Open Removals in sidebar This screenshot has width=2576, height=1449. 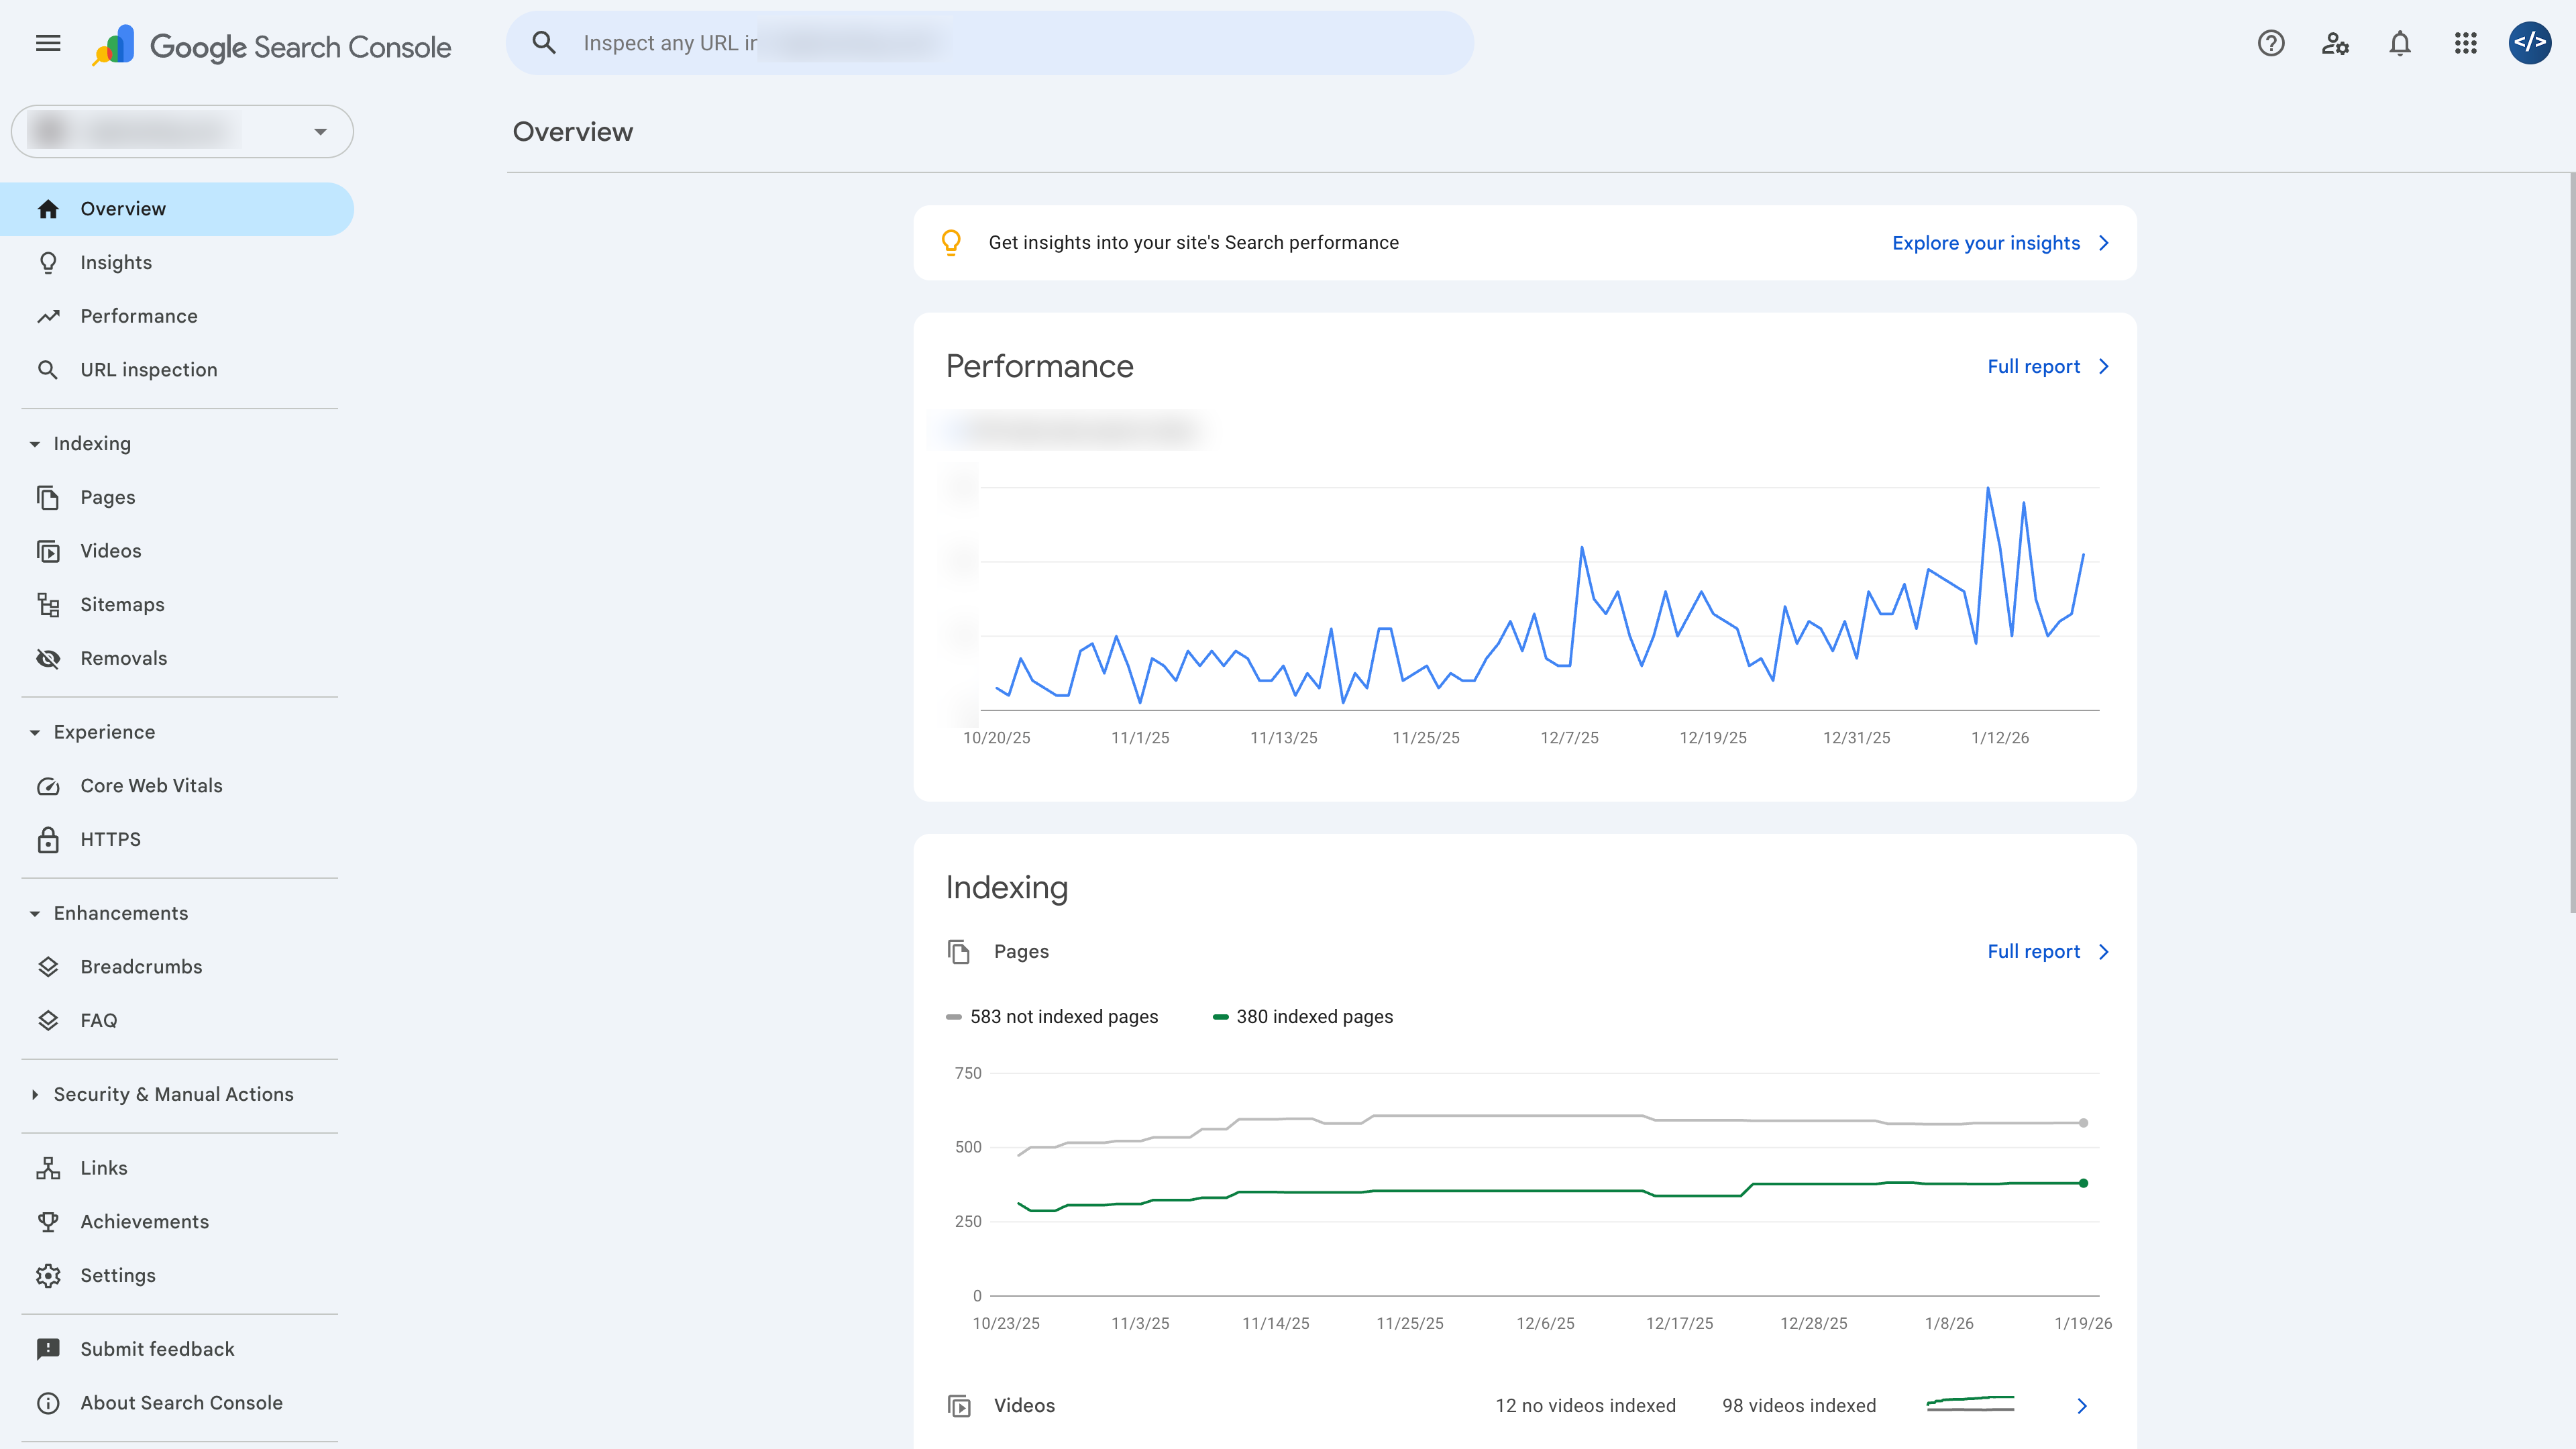123,658
